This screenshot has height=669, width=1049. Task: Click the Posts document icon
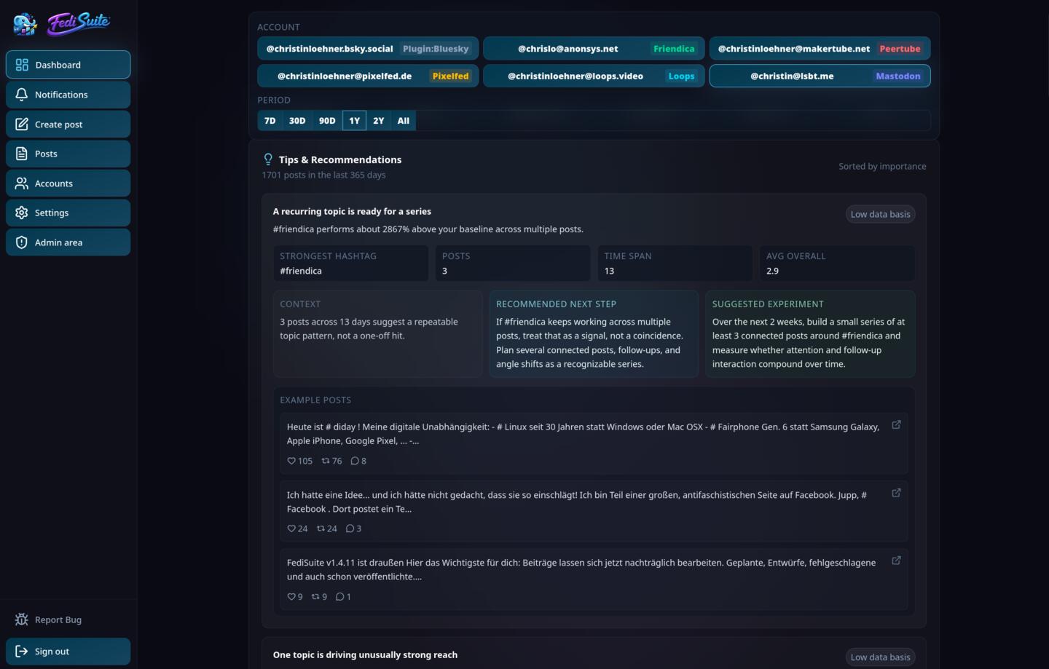[22, 154]
